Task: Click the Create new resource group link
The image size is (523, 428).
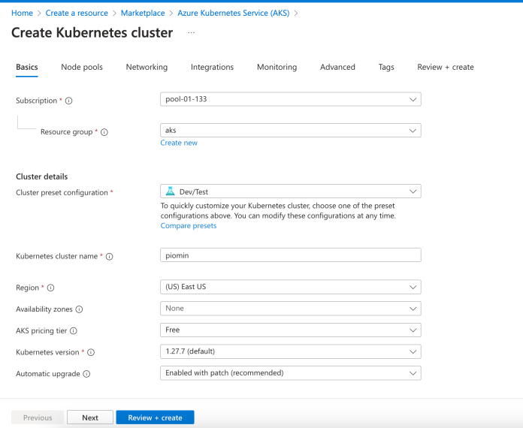Action: tap(179, 143)
